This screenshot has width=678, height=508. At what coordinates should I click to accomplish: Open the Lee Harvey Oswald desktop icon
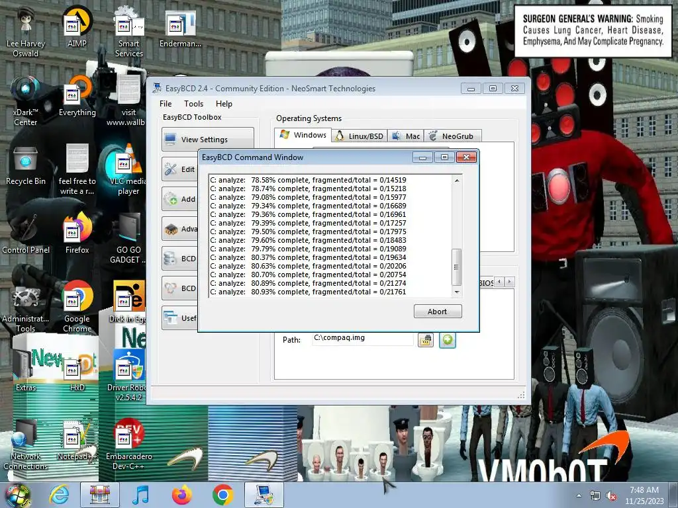pyautogui.click(x=26, y=32)
